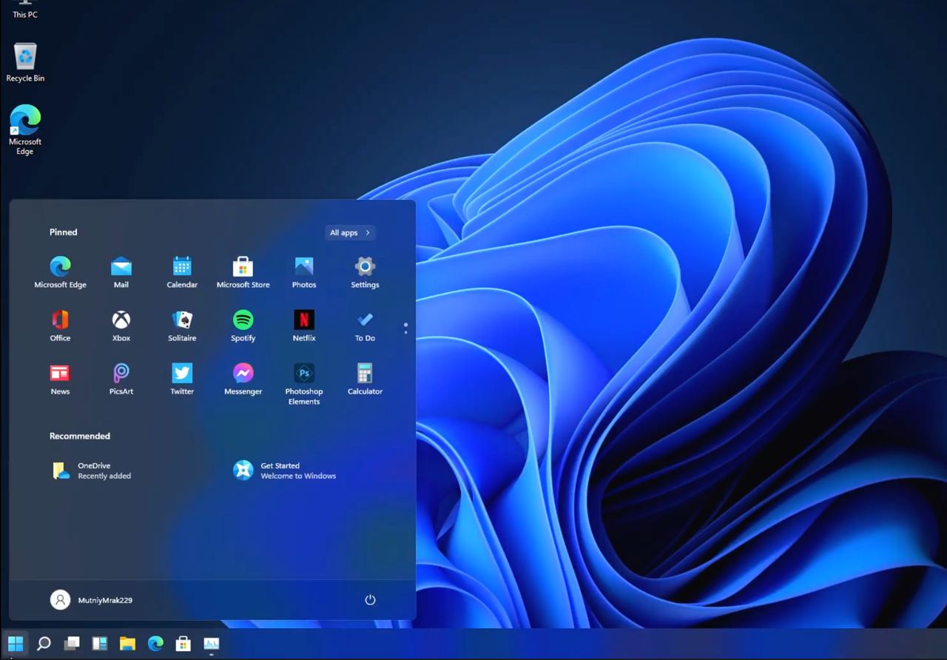Open Photoshop Elements from pinned apps

(304, 384)
